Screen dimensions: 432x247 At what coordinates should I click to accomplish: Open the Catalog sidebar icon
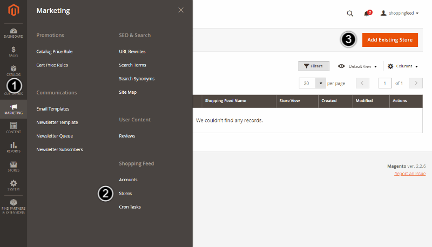[13, 71]
